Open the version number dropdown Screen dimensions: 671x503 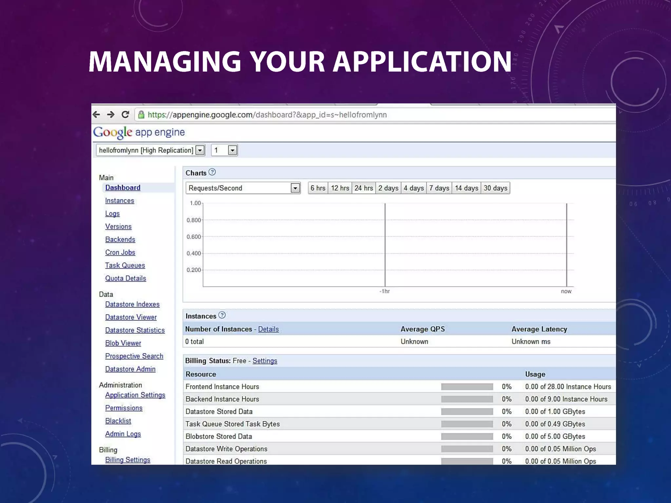(x=232, y=150)
